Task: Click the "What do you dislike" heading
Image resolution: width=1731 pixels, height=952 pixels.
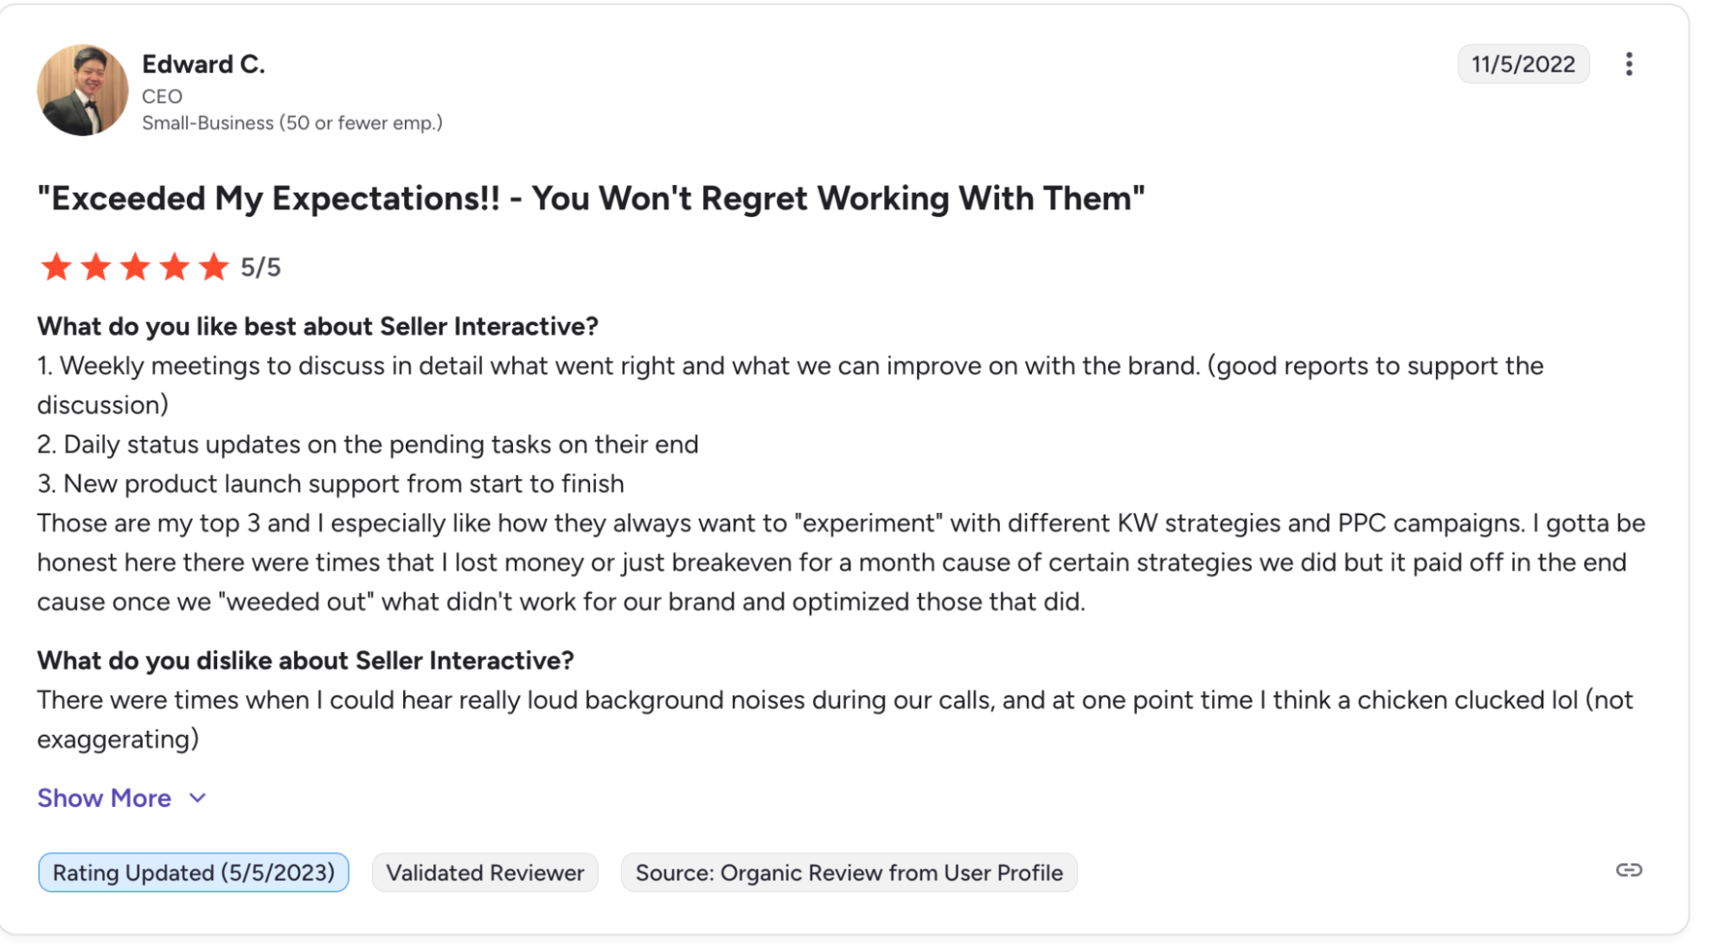Action: (305, 661)
